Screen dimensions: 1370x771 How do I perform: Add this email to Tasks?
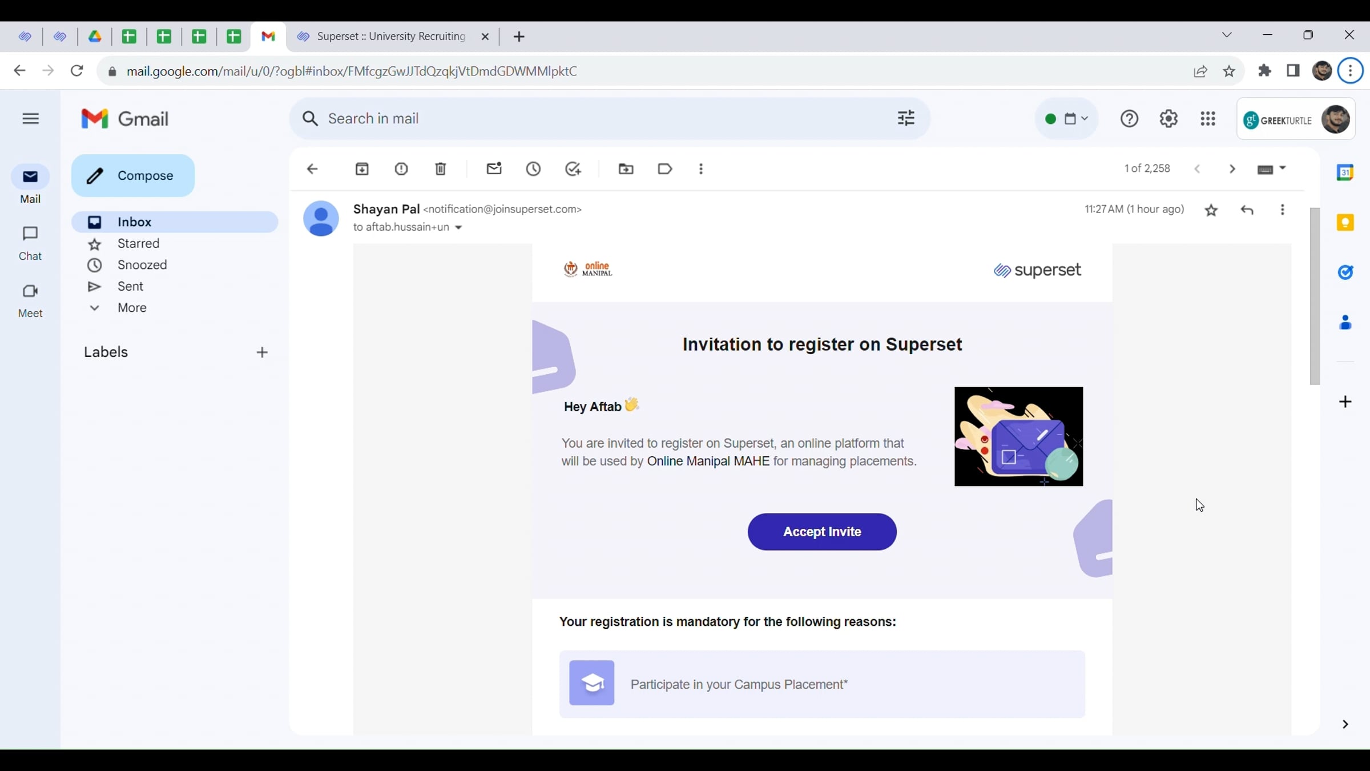click(573, 169)
